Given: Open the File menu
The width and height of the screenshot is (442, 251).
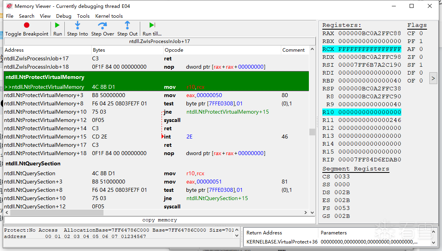Looking at the screenshot, I should point(9,16).
